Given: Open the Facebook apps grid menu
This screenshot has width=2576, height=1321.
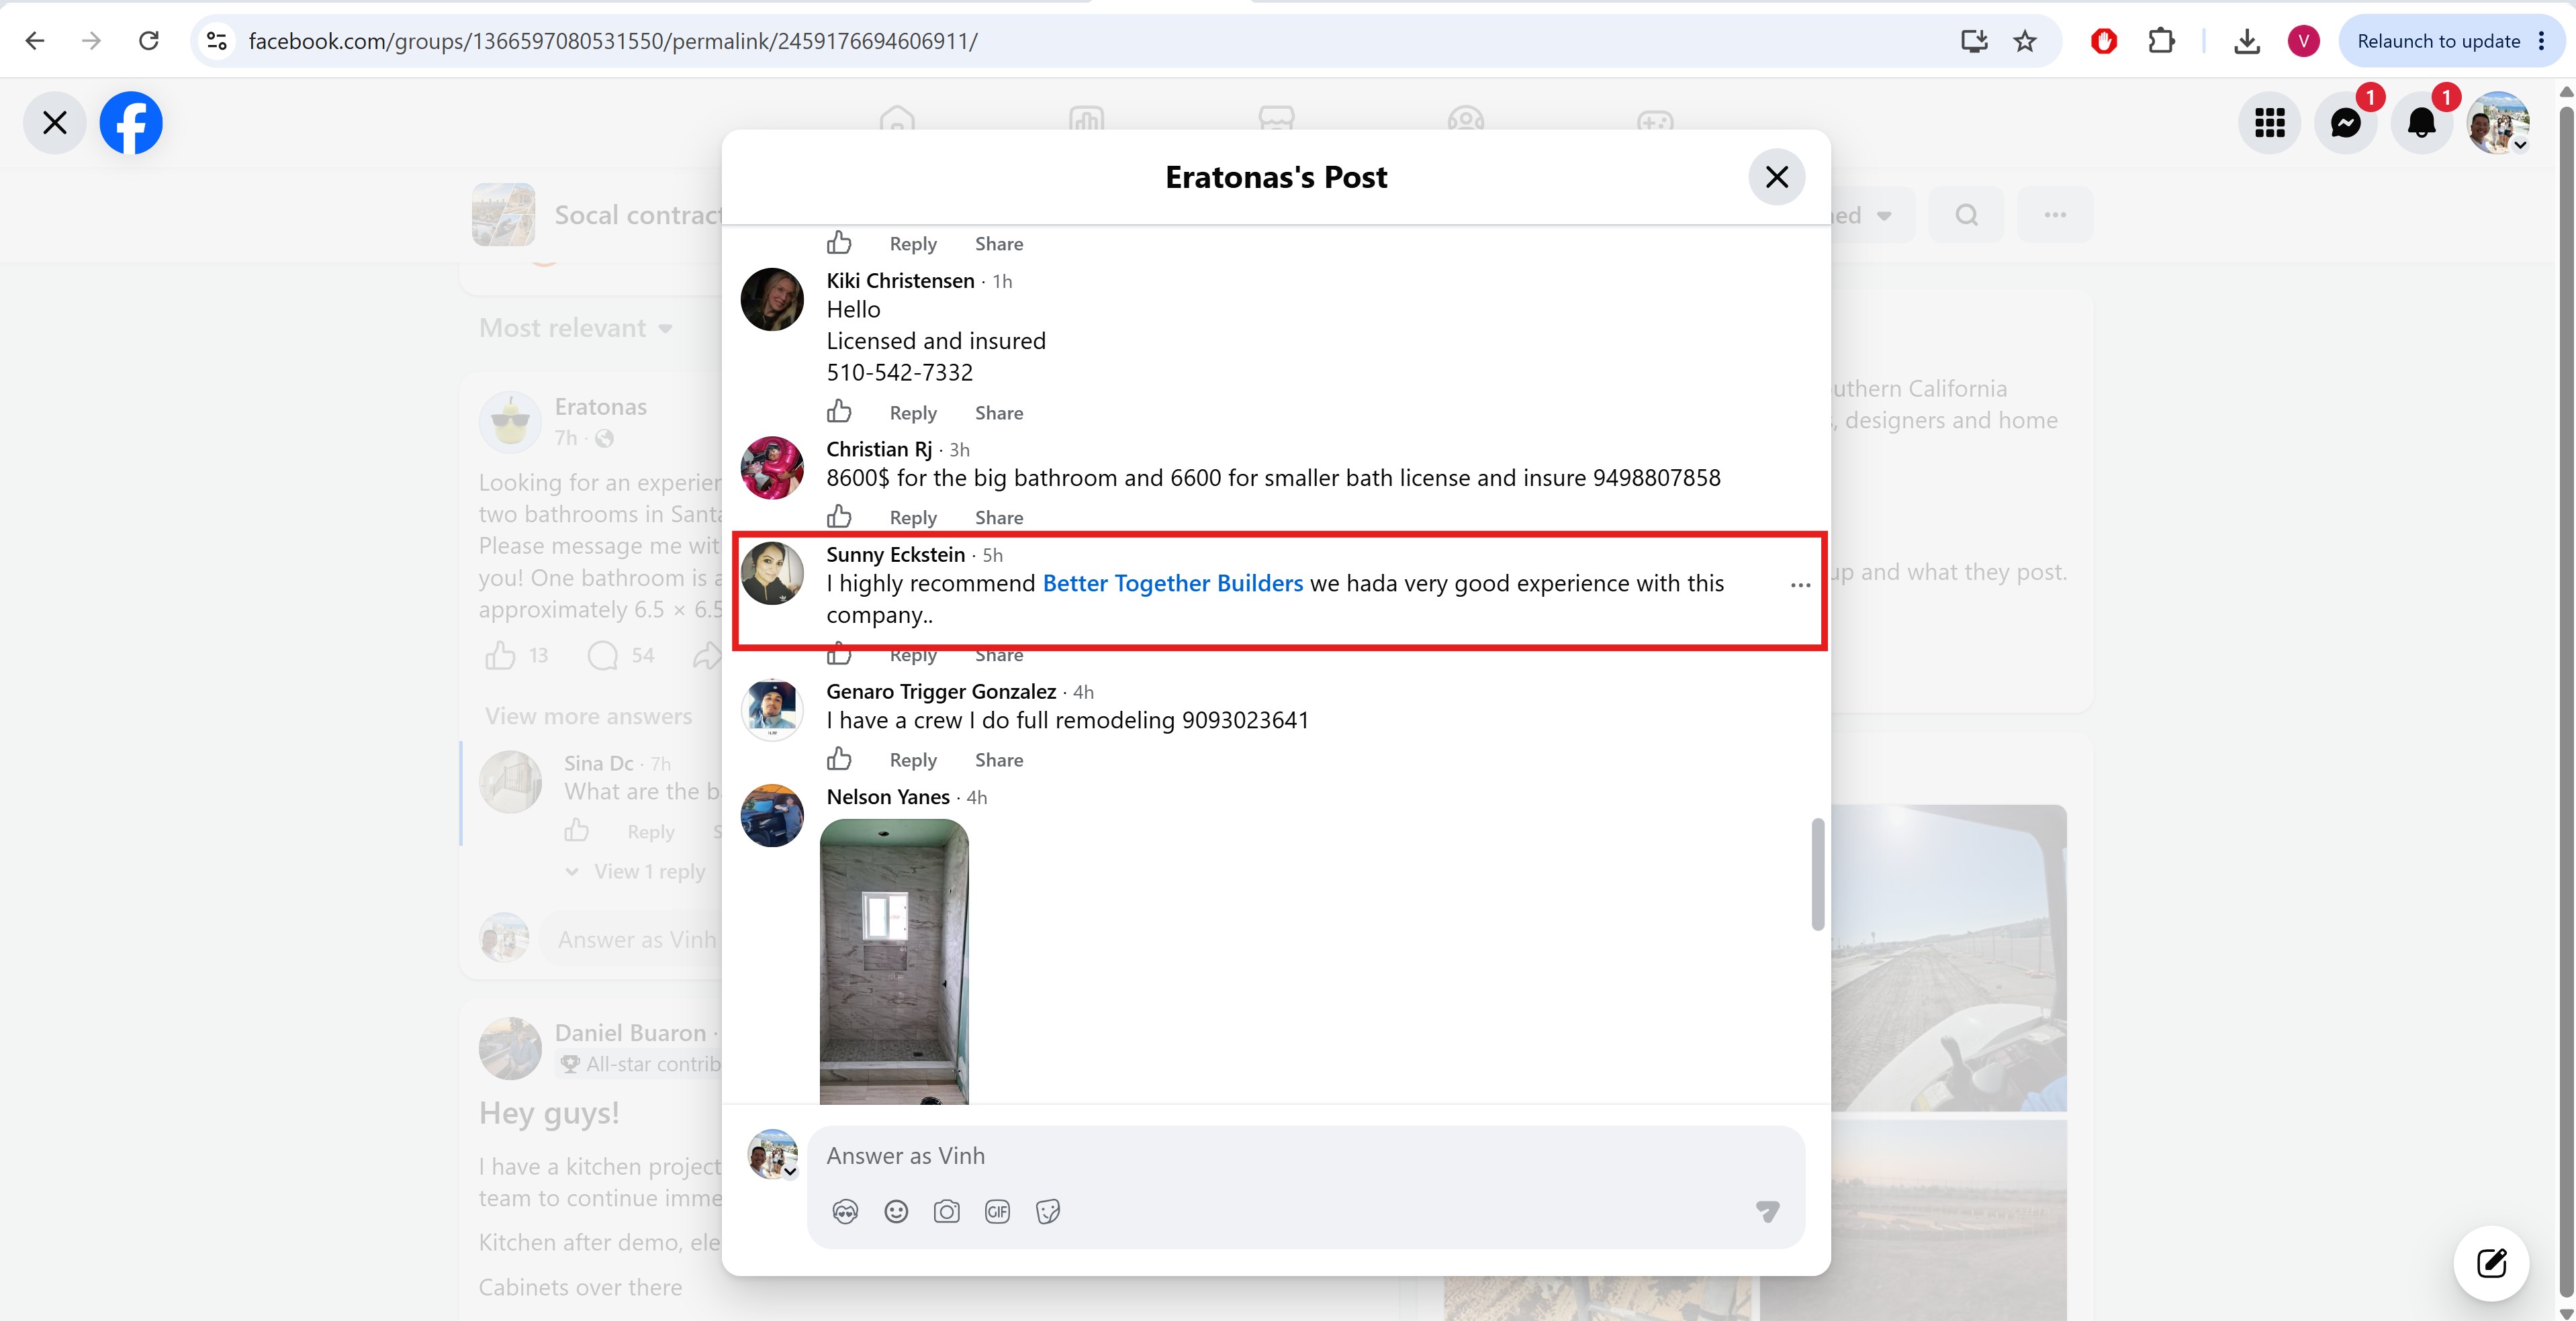Looking at the screenshot, I should point(2270,123).
